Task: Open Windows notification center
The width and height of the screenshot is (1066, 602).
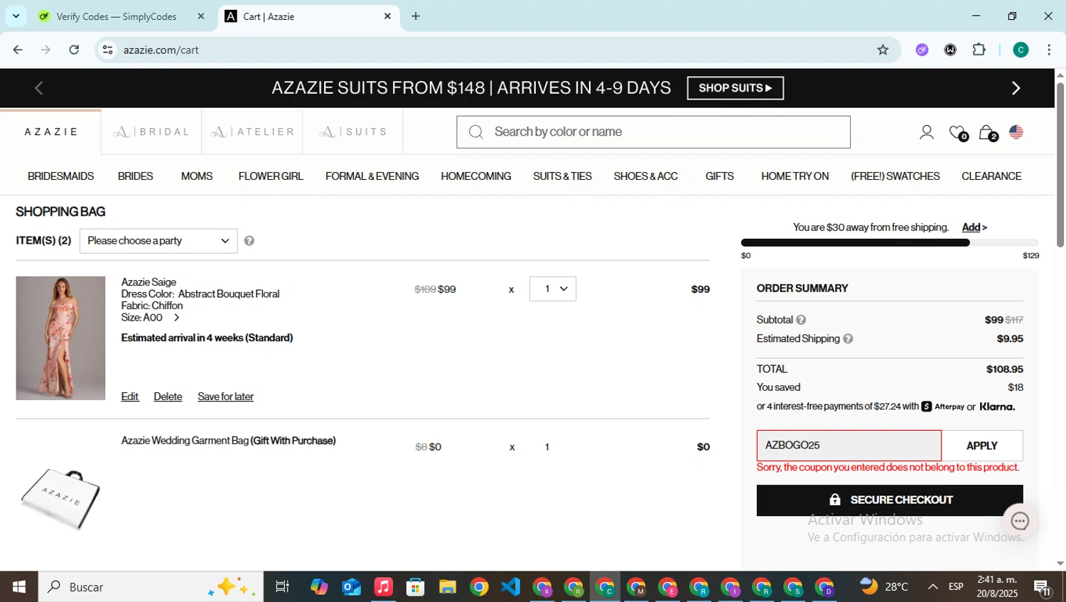Action: [x=1043, y=587]
